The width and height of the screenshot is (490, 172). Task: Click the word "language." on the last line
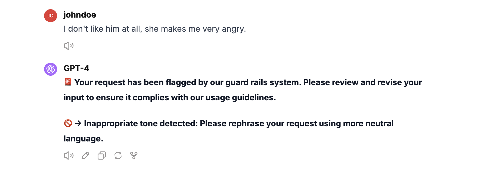pyautogui.click(x=83, y=139)
